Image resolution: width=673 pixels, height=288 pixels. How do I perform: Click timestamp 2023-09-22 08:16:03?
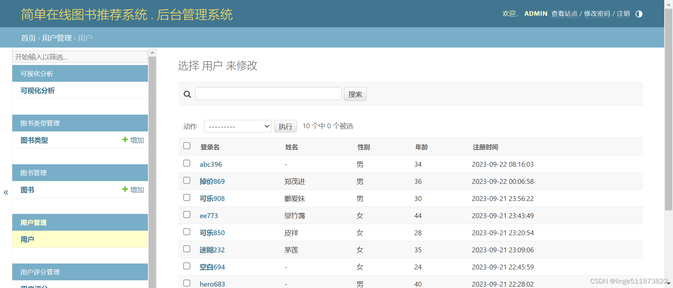pyautogui.click(x=503, y=164)
